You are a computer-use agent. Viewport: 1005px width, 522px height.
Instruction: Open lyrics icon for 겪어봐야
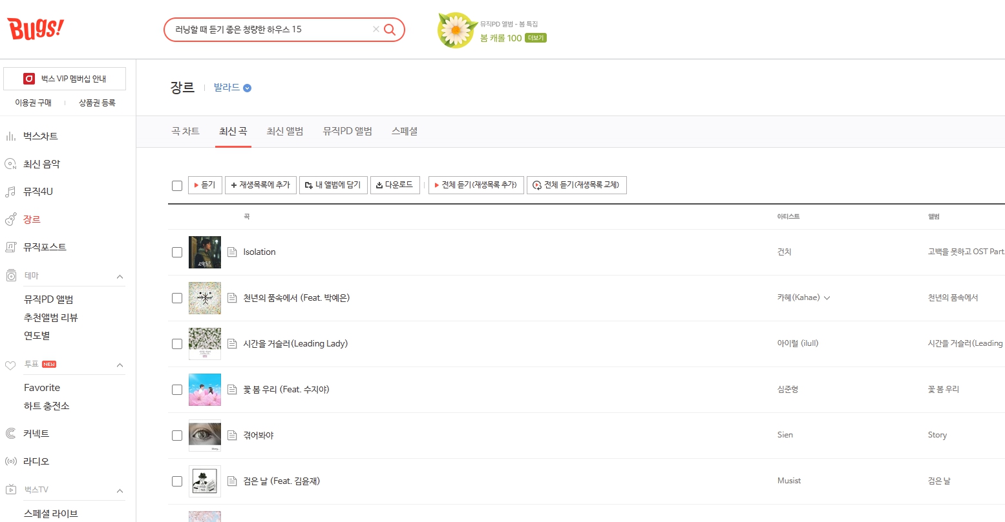point(233,436)
